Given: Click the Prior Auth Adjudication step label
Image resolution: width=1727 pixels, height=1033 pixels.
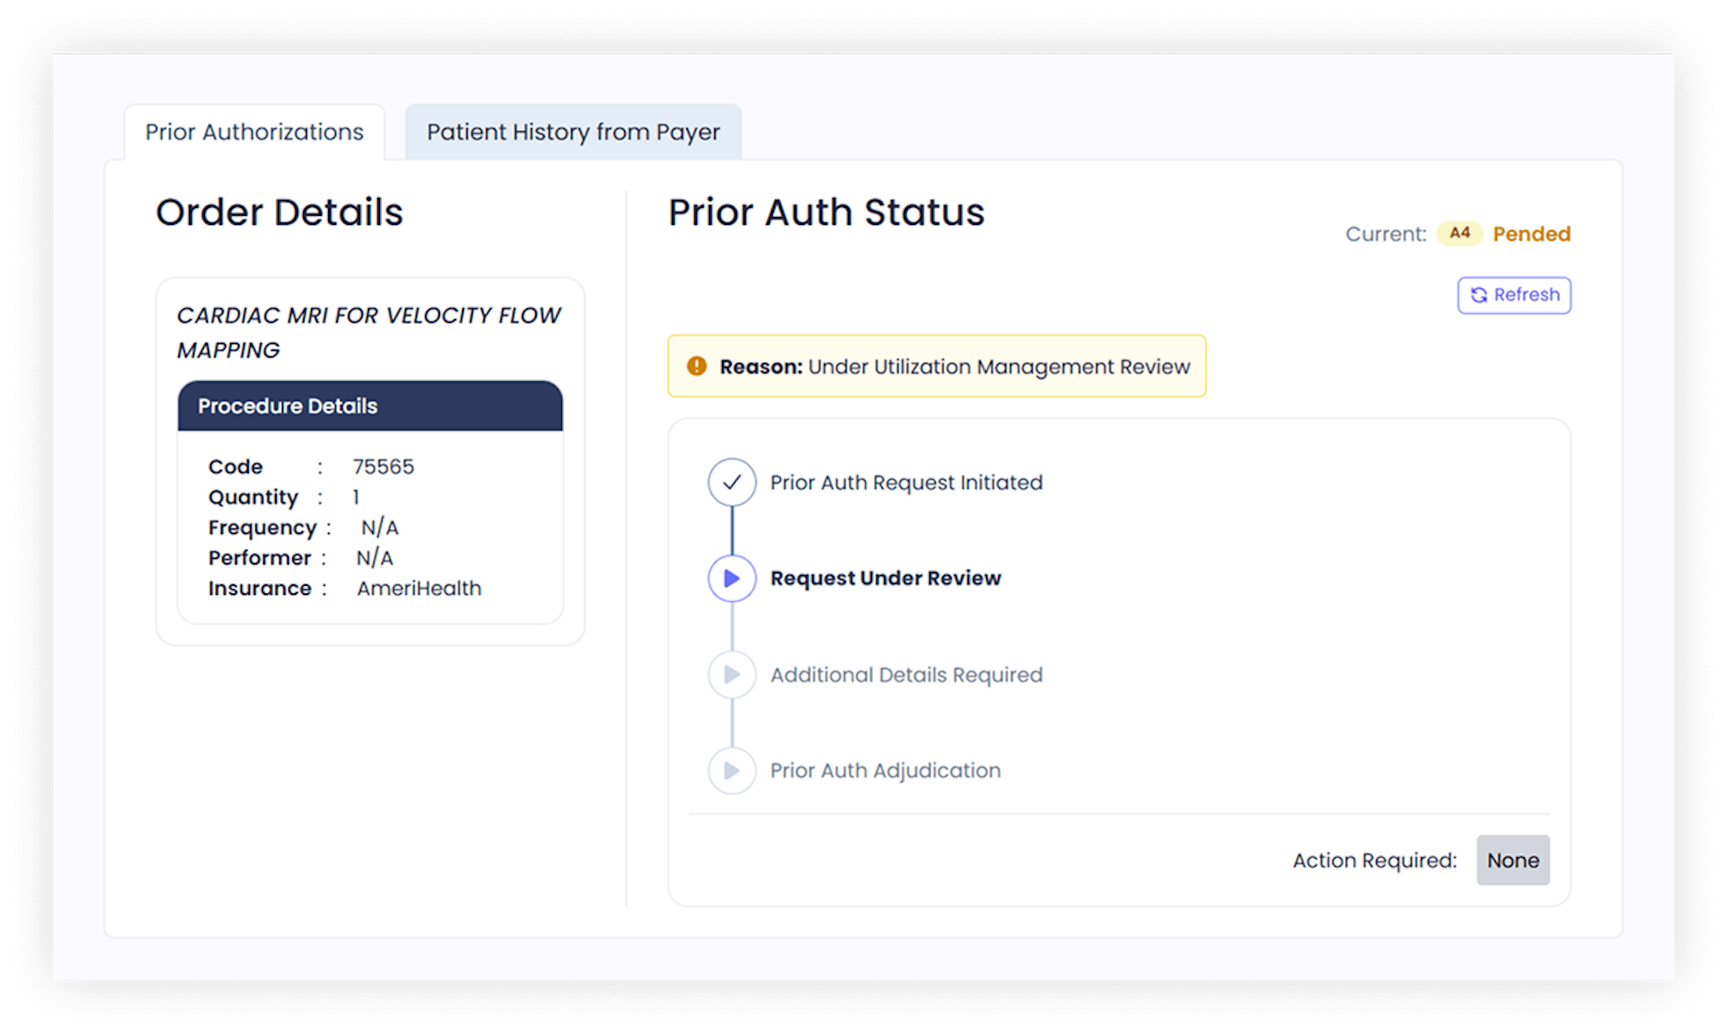Looking at the screenshot, I should 885,770.
